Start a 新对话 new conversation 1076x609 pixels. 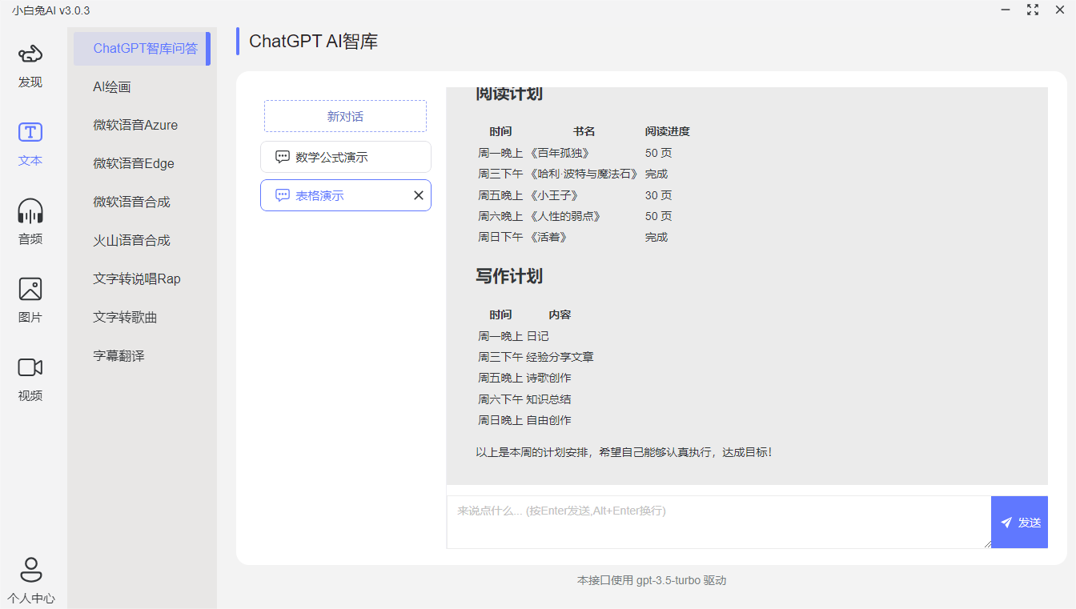click(345, 116)
